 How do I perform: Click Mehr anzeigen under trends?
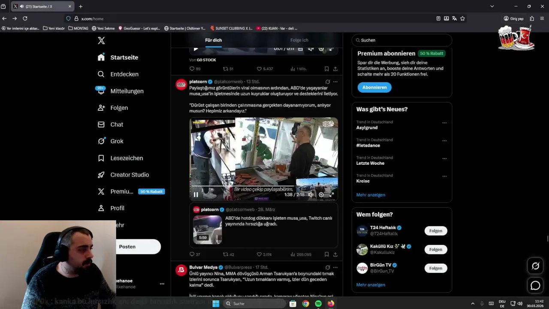point(371,195)
